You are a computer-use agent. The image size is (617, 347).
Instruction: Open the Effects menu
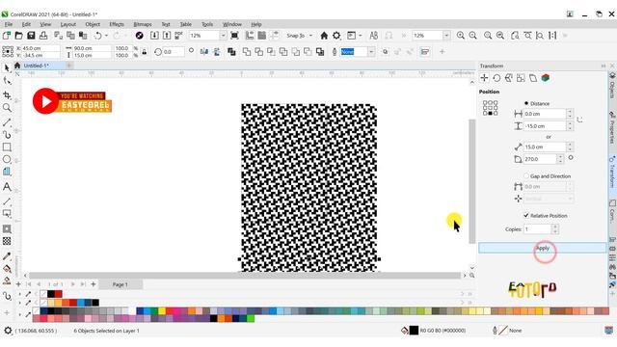pos(117,24)
